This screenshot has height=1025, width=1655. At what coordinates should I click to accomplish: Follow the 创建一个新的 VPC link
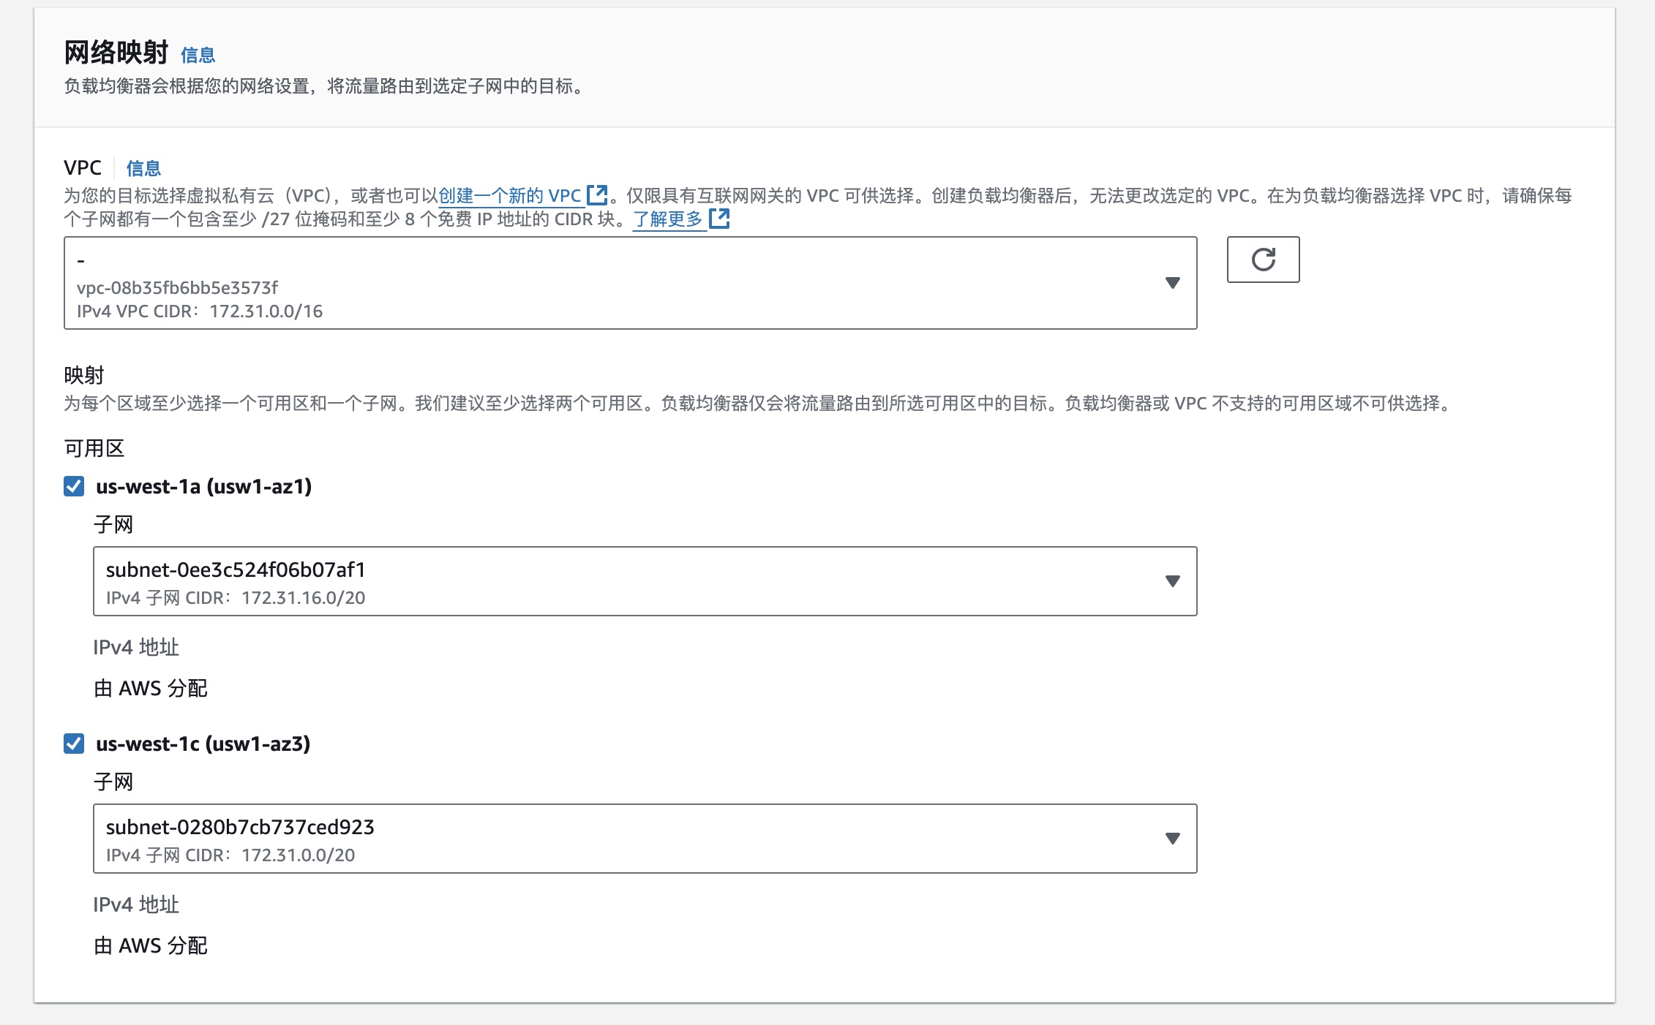pos(509,196)
